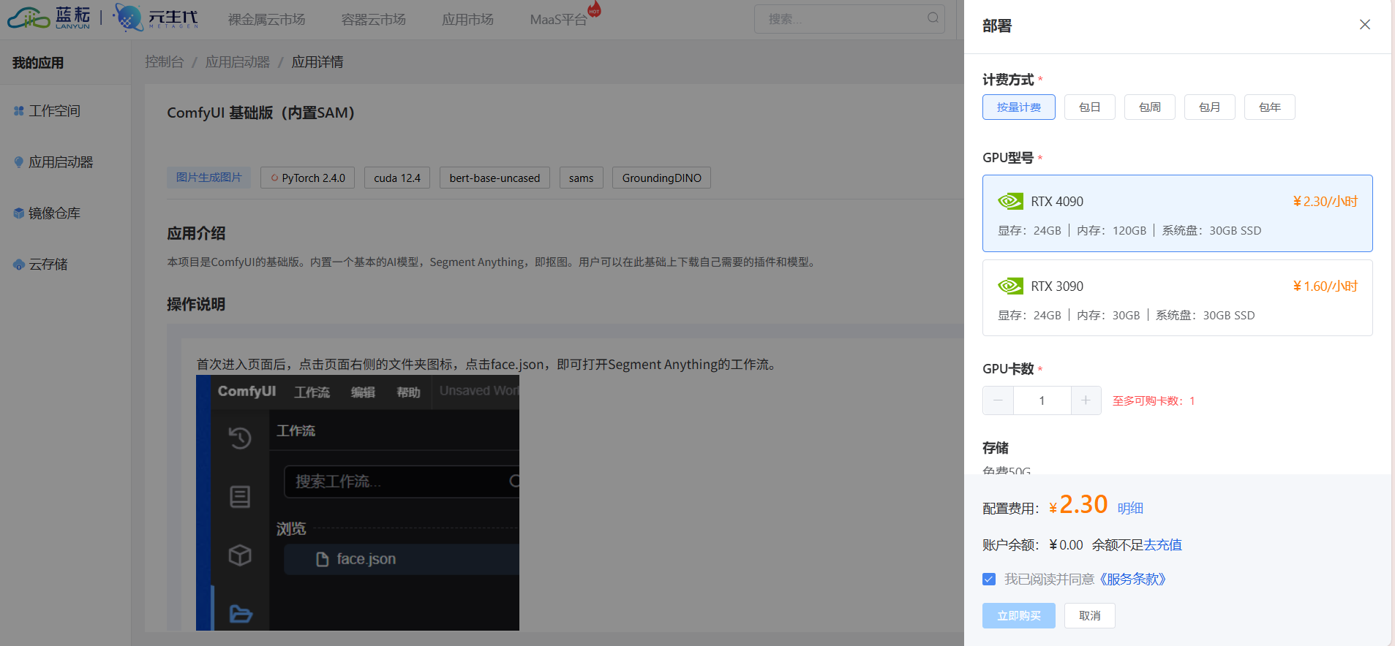Viewport: 1395px width, 646px height.
Task: Close the deployment panel with X icon
Action: point(1364,25)
